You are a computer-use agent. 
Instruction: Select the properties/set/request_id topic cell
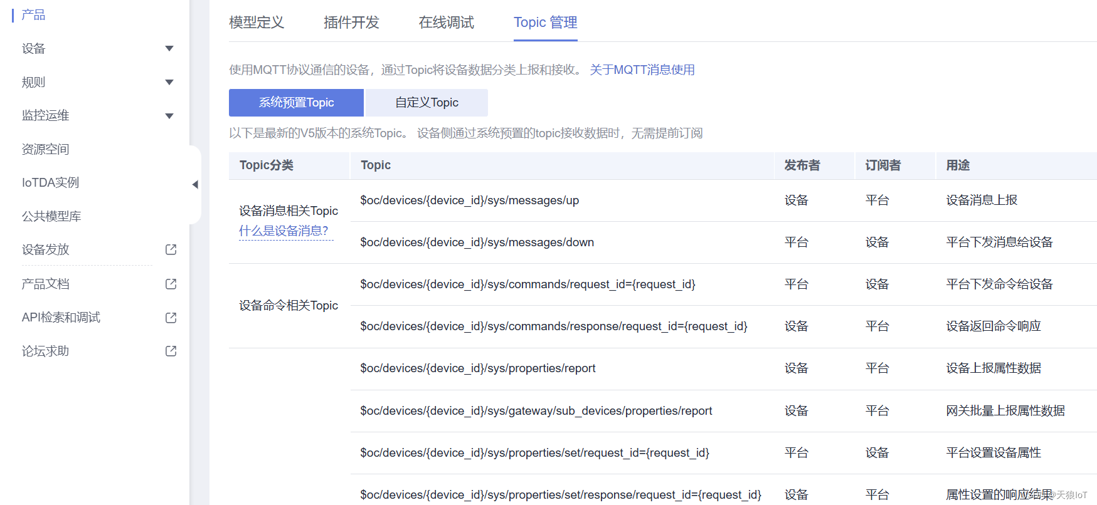point(535,453)
